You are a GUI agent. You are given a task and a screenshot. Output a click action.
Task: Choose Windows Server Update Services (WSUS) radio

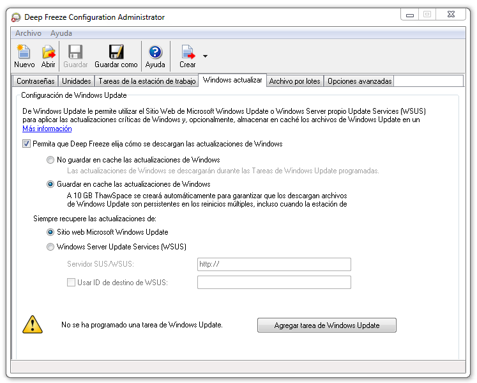pos(50,247)
